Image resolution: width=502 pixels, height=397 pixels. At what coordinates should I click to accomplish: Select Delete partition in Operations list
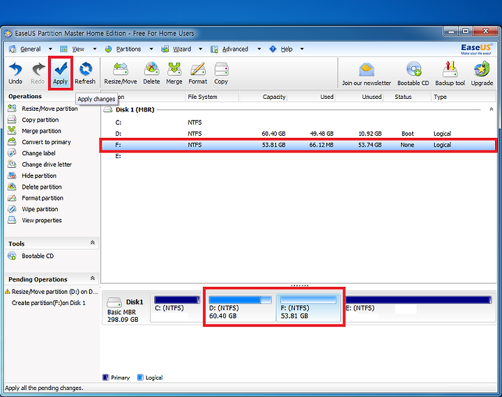click(35, 187)
